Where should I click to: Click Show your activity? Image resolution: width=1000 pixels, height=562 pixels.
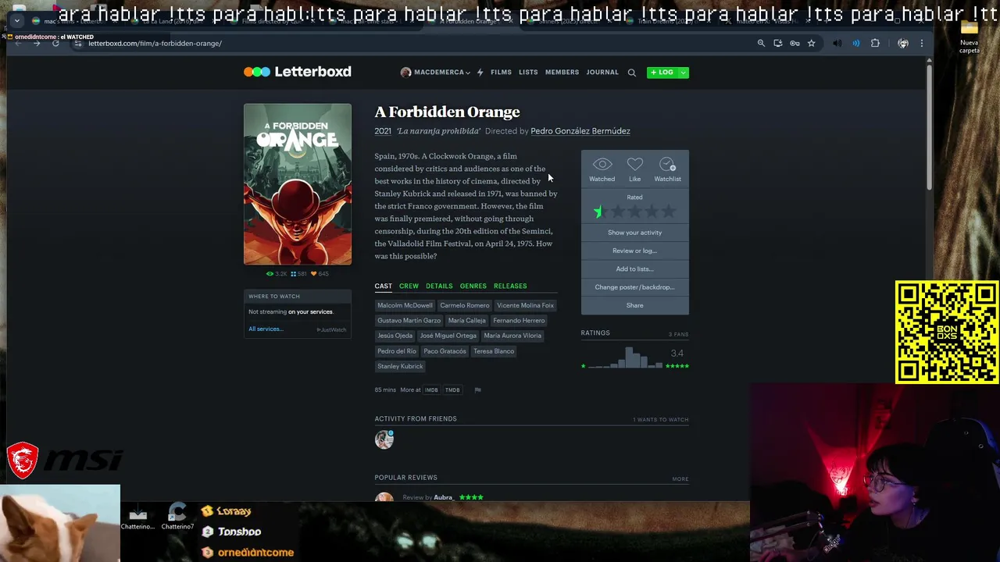(x=634, y=233)
